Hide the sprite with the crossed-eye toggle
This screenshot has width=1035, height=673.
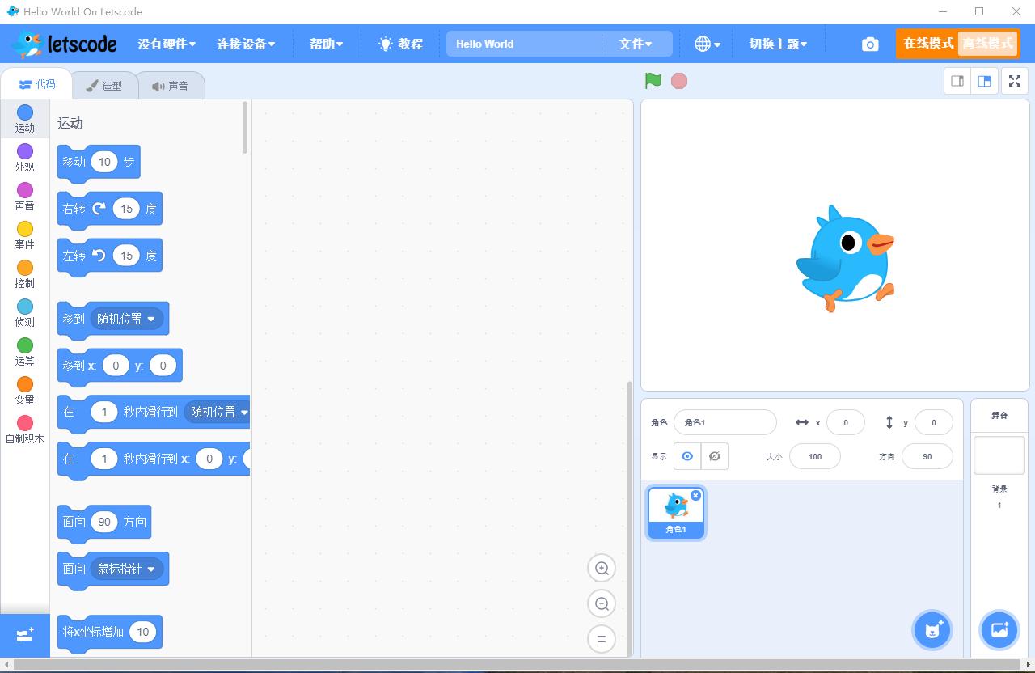click(714, 456)
